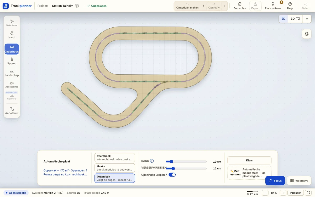Adjust the VEREENVOUDIGEN simplify slider
Screen dimensions: 315x197
tap(186, 168)
